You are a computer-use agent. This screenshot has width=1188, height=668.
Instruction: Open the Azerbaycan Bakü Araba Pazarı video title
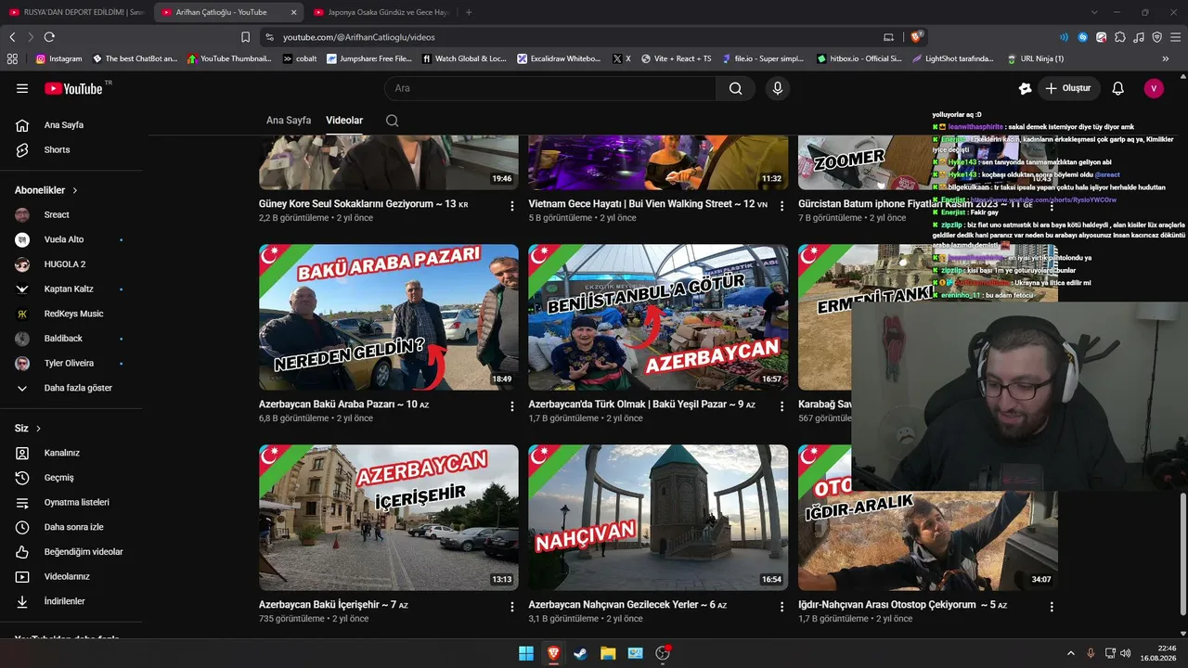(x=343, y=405)
